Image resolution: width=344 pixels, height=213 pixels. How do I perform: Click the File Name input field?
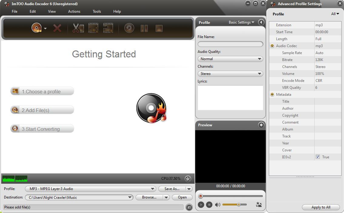tap(230, 44)
